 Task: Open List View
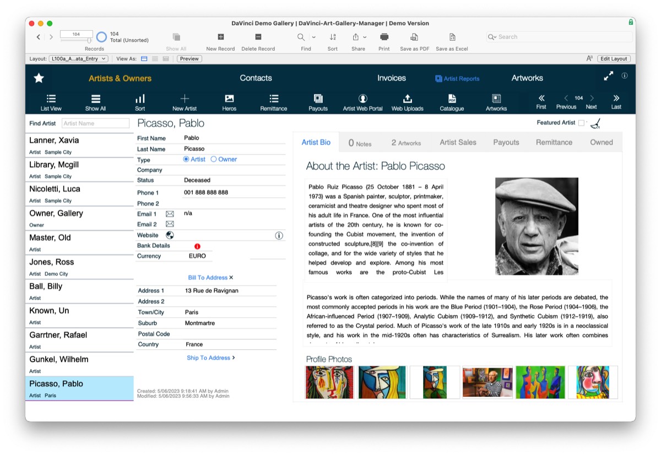tap(51, 102)
